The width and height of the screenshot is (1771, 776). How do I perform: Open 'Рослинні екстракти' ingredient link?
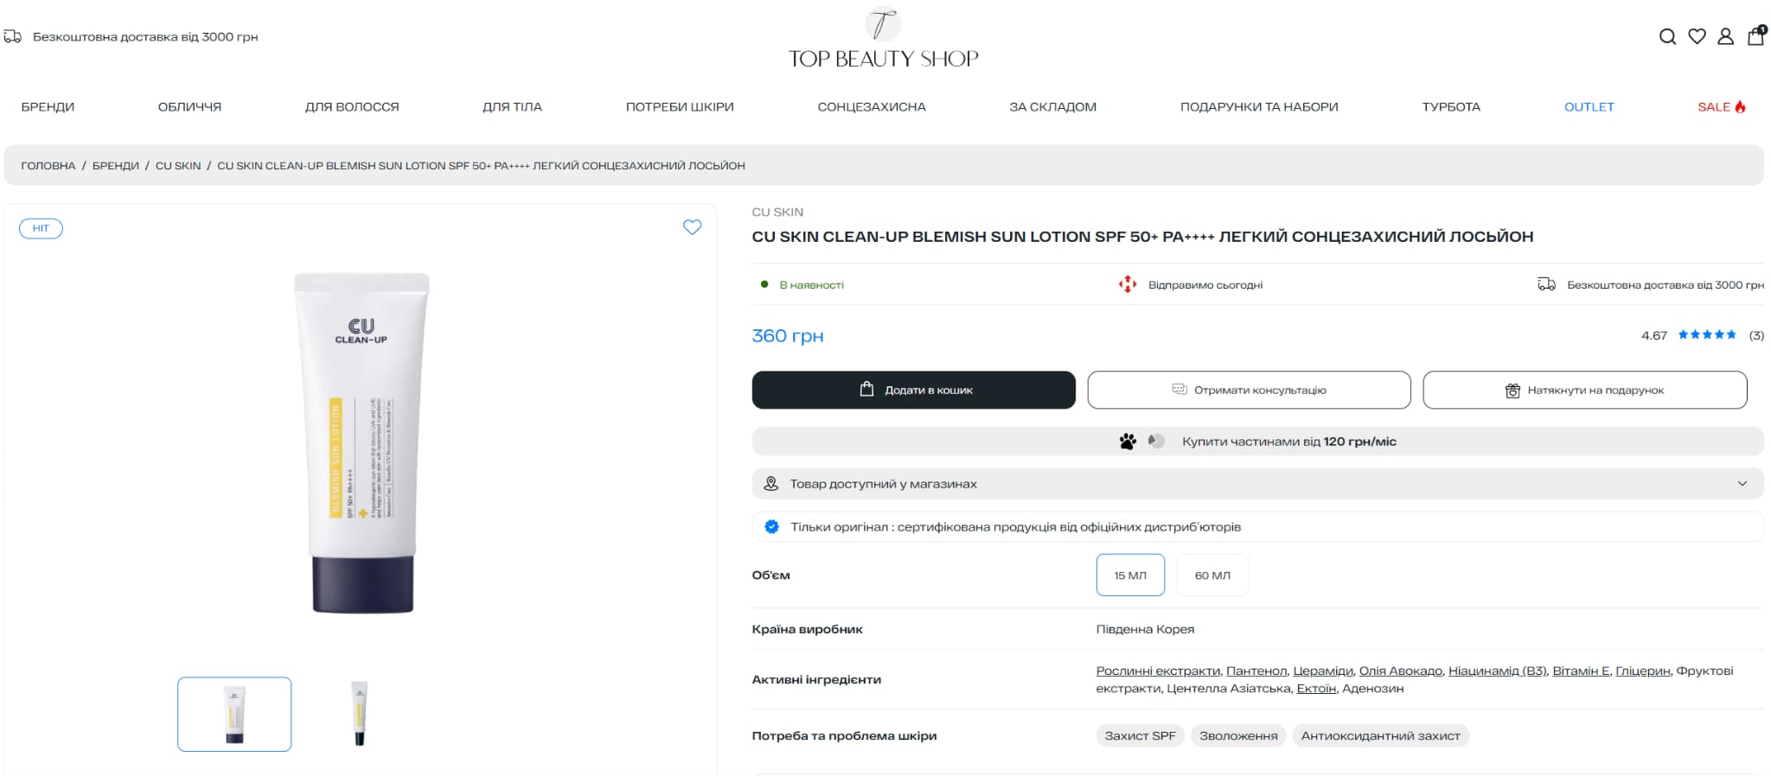coord(1158,671)
